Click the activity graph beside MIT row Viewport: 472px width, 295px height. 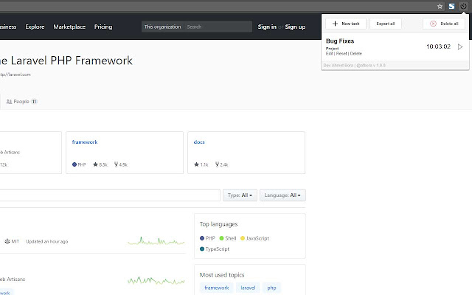coord(156,241)
